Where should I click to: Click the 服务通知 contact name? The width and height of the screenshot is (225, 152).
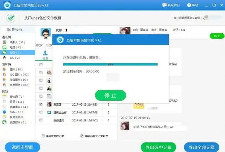[59, 121]
